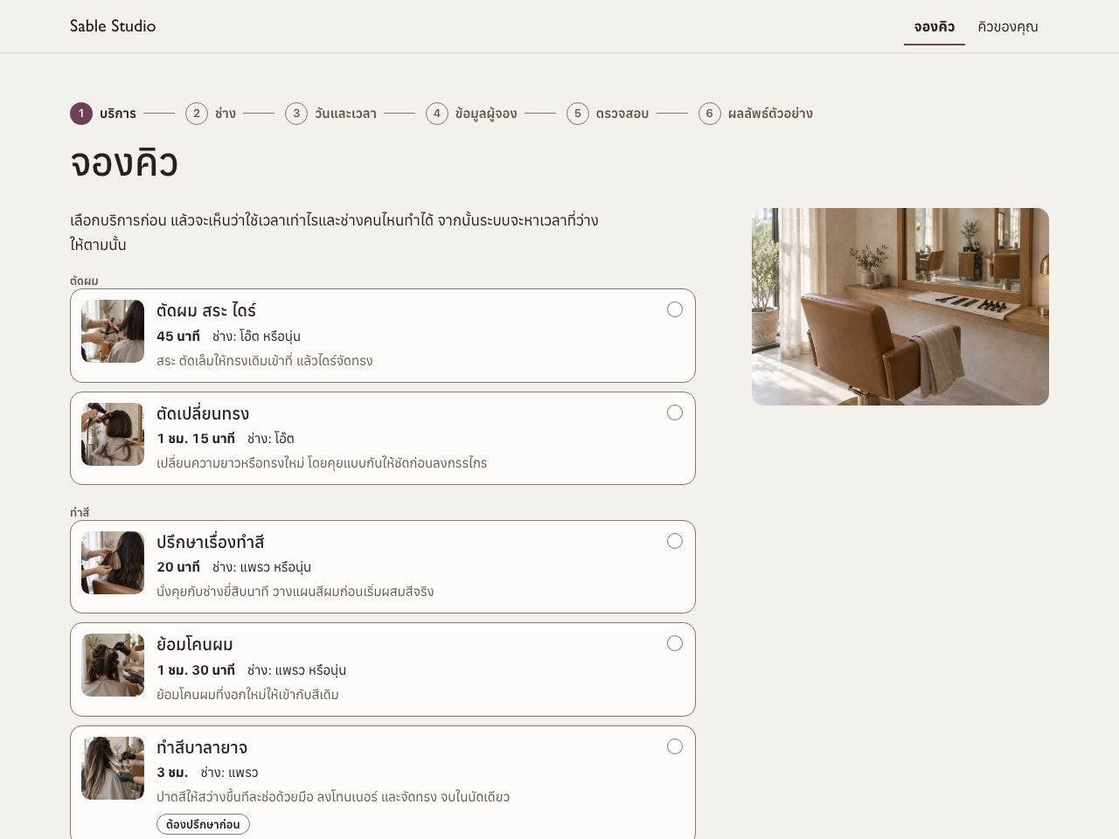Click the ตัดผม สระ ไดร์ service thumbnail

point(113,331)
